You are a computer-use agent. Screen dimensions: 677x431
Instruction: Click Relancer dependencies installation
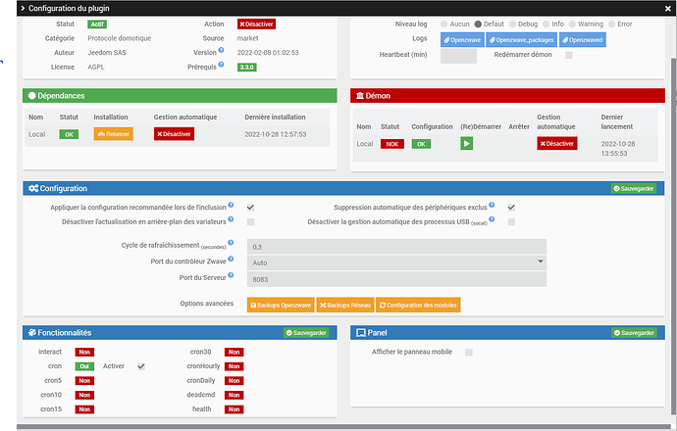coord(114,134)
